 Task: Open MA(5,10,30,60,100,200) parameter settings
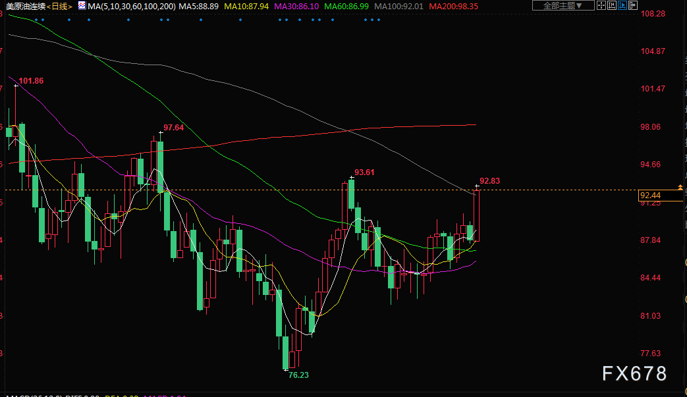click(132, 6)
